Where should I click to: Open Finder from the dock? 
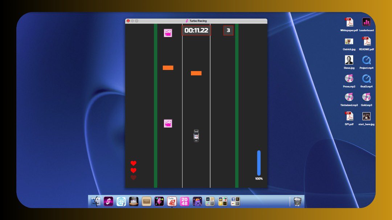(95, 201)
